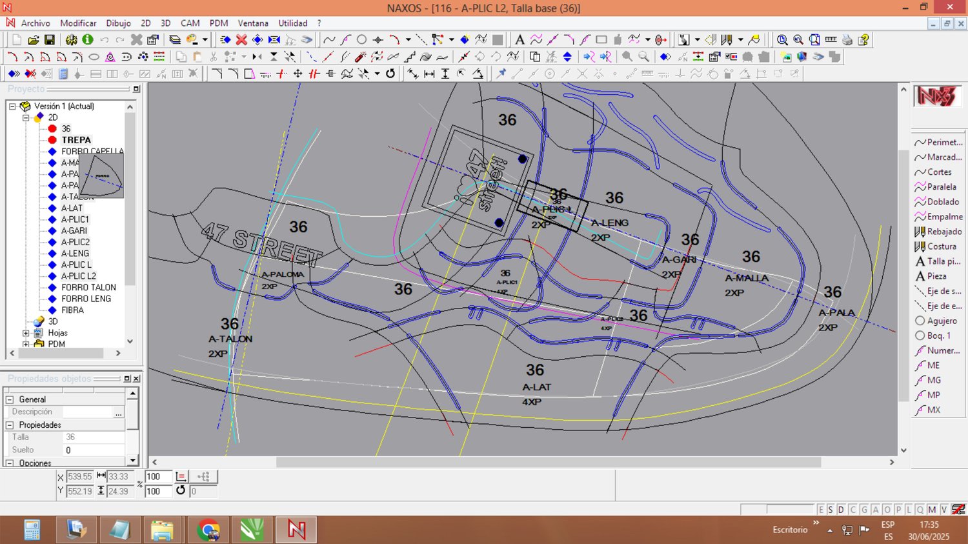The width and height of the screenshot is (968, 544).
Task: Select the text tool letter A icon
Action: [x=519, y=40]
